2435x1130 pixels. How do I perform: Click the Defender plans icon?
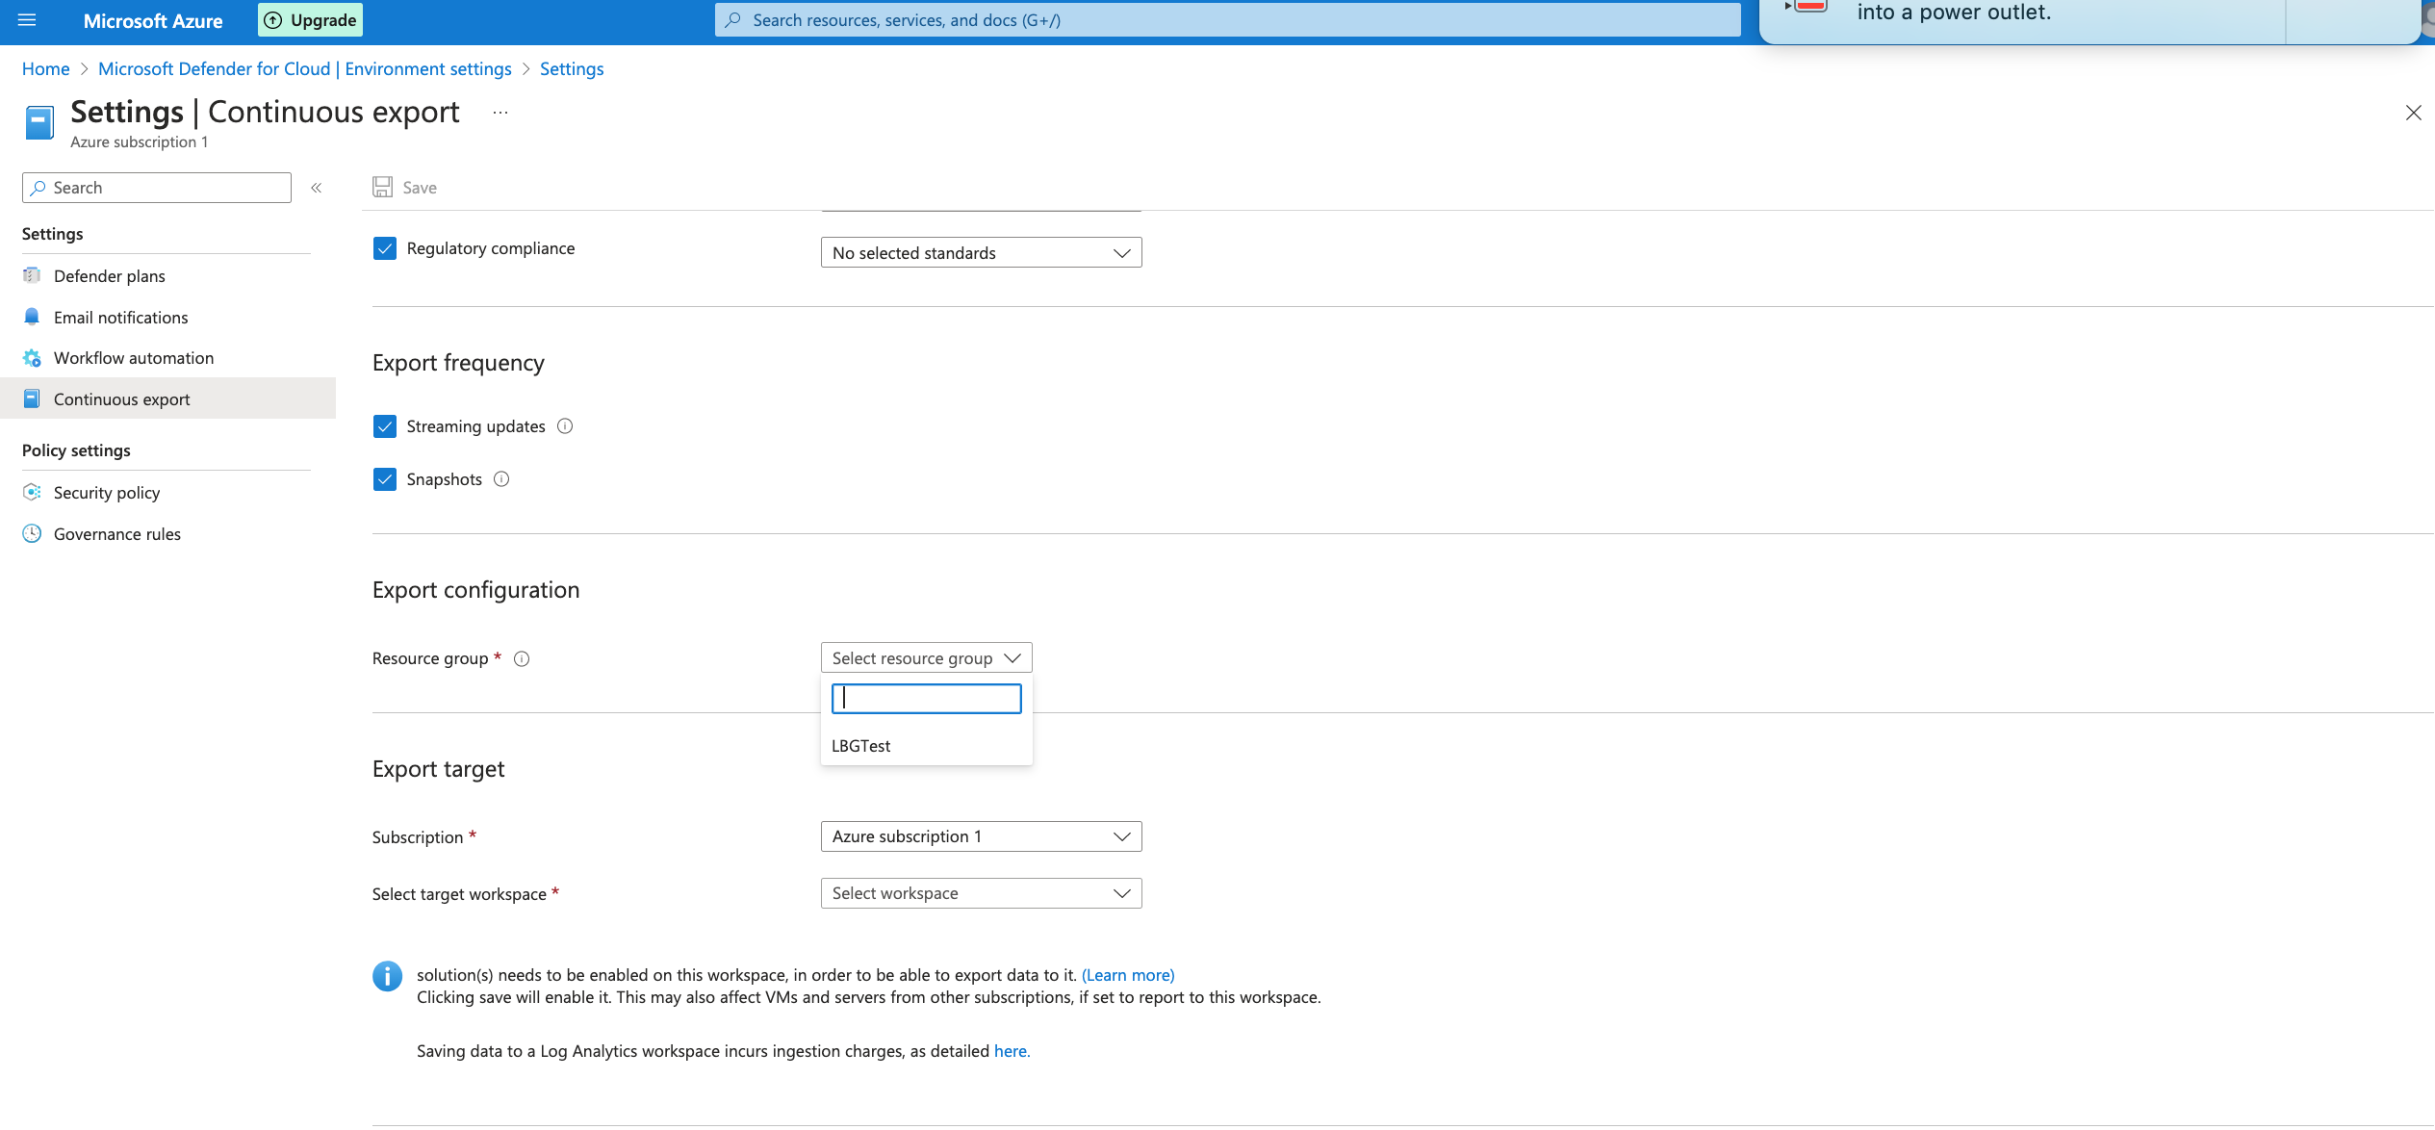[32, 276]
